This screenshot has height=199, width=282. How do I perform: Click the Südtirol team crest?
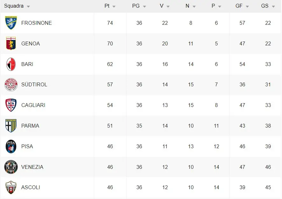(11, 85)
